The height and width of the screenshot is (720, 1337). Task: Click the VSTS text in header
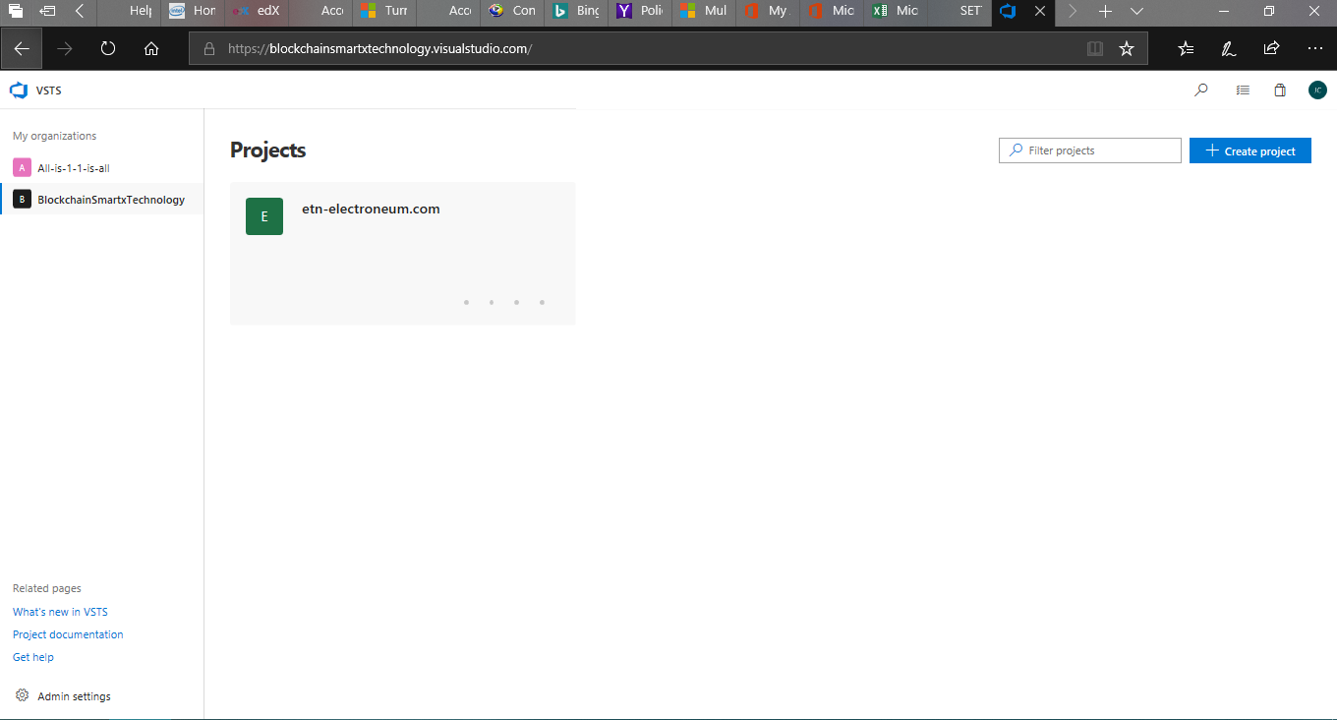49,90
